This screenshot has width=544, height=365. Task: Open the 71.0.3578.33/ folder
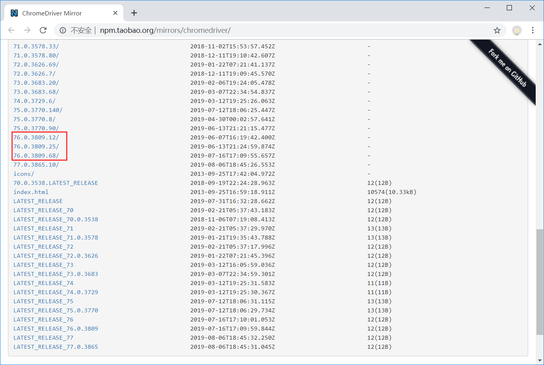tap(36, 46)
